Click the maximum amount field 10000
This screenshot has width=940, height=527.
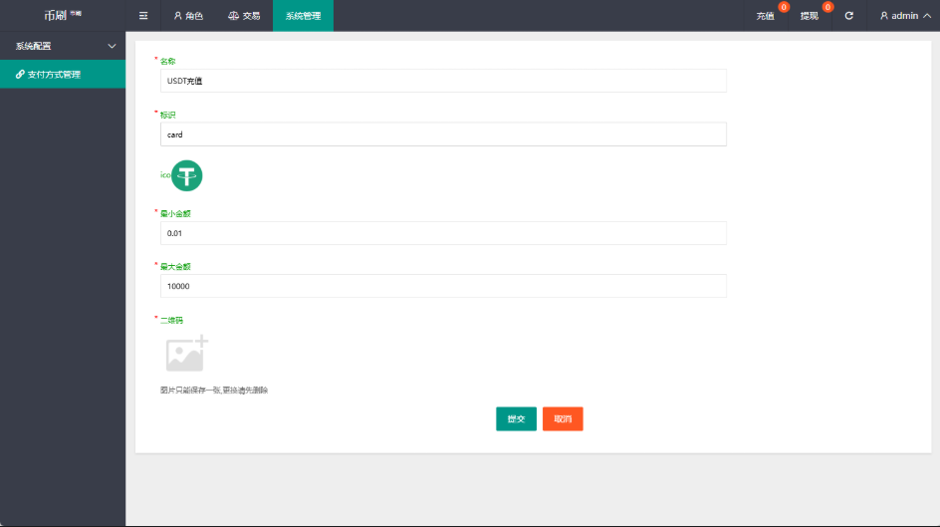[x=443, y=286]
